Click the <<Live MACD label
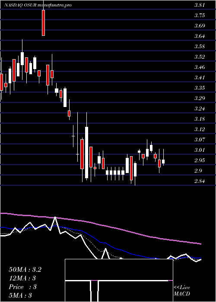 (x=182, y=291)
